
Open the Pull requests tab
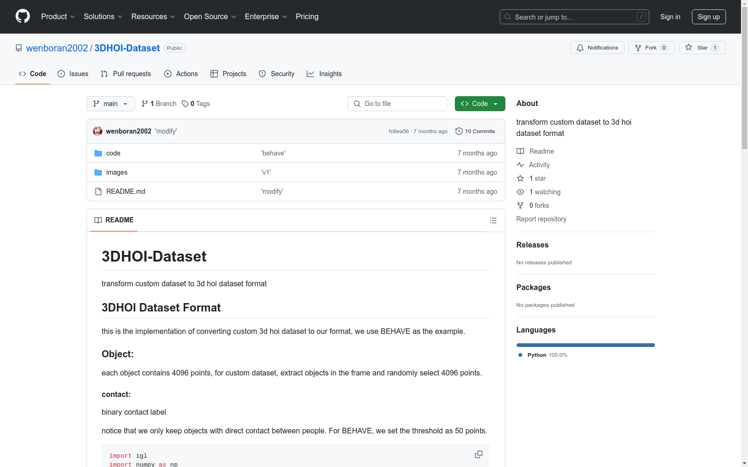tap(126, 74)
